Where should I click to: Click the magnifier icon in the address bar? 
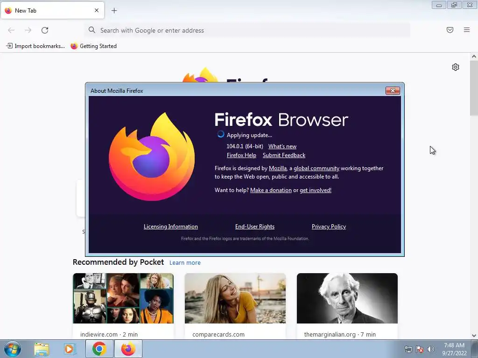92,30
